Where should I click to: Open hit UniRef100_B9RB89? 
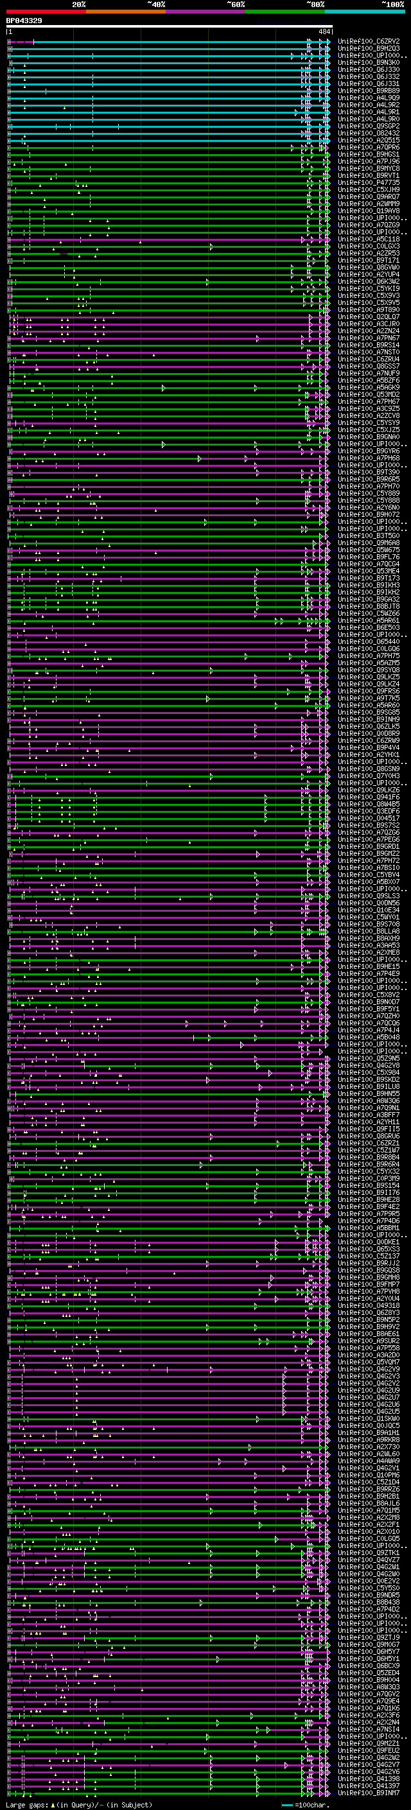tap(369, 91)
